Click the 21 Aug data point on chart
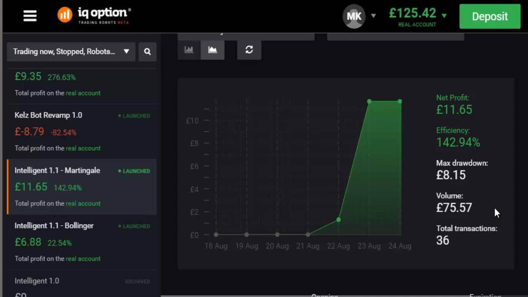The height and width of the screenshot is (297, 528). click(x=308, y=235)
